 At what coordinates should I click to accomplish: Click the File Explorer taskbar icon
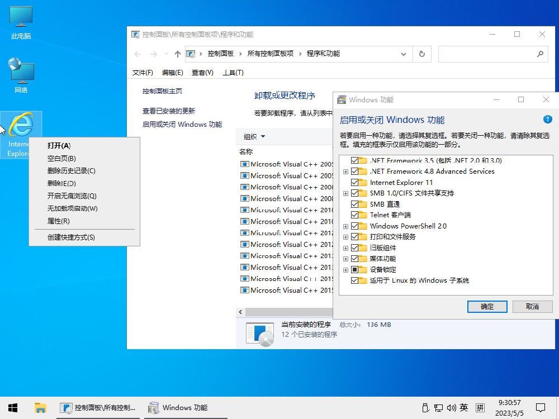click(x=39, y=407)
